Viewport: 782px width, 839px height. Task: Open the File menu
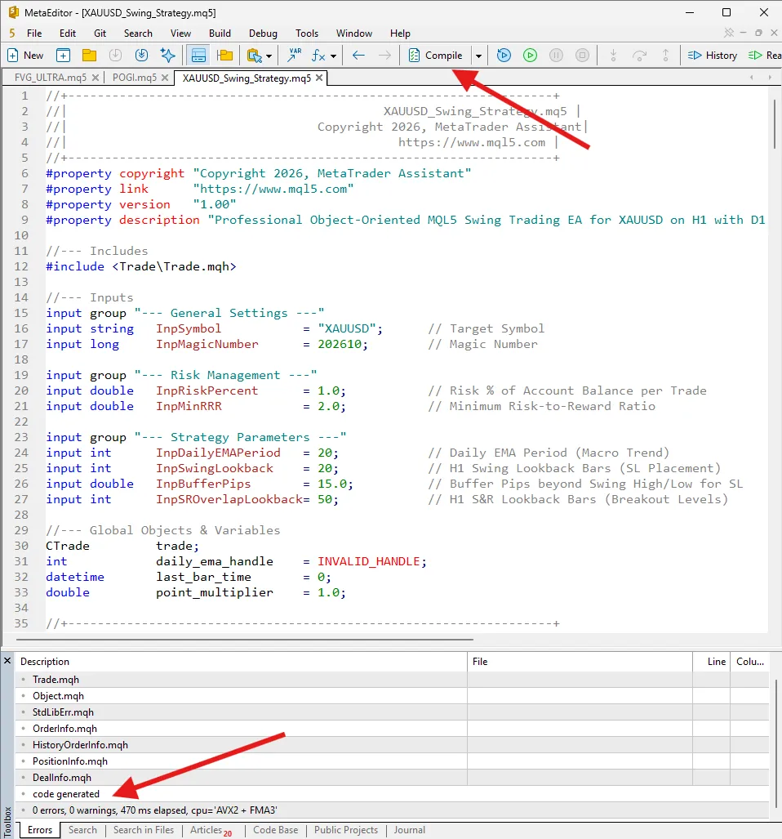pyautogui.click(x=34, y=33)
